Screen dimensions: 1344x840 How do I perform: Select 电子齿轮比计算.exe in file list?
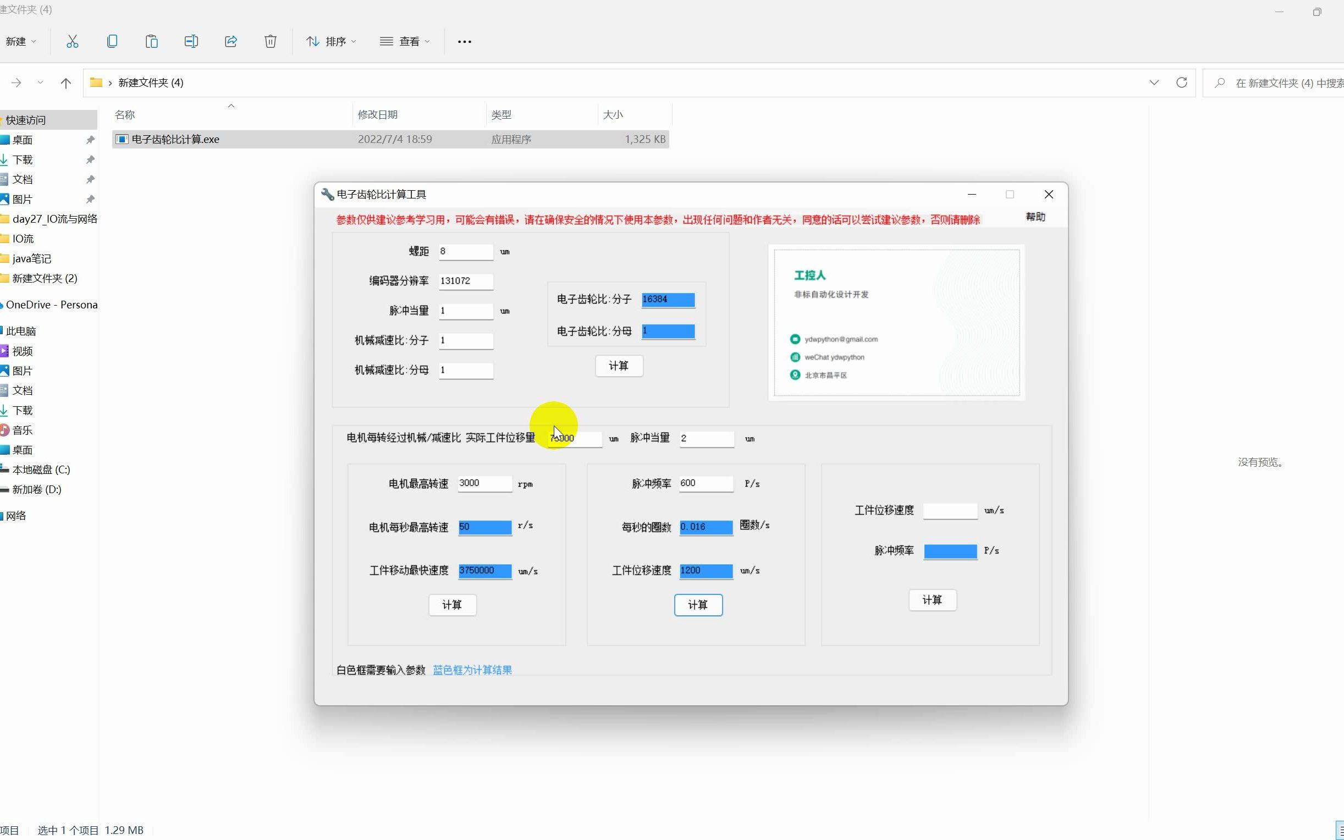tap(175, 140)
